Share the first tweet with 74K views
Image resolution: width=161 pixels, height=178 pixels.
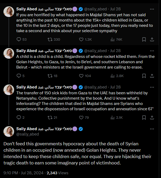point(152,39)
